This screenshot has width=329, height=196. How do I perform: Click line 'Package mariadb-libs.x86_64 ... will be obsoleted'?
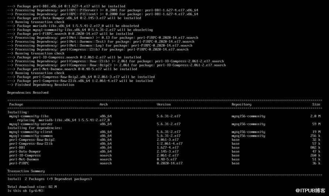click(73, 26)
